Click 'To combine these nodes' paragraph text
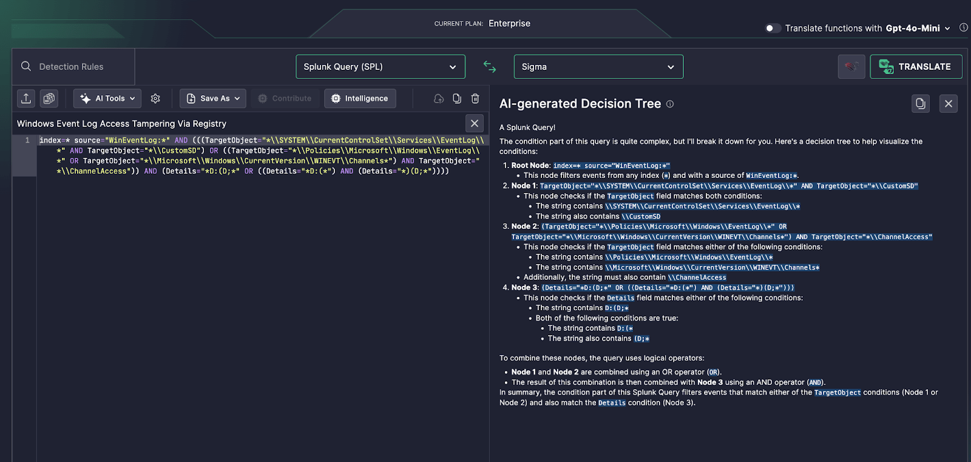This screenshot has width=971, height=462. [x=602, y=358]
